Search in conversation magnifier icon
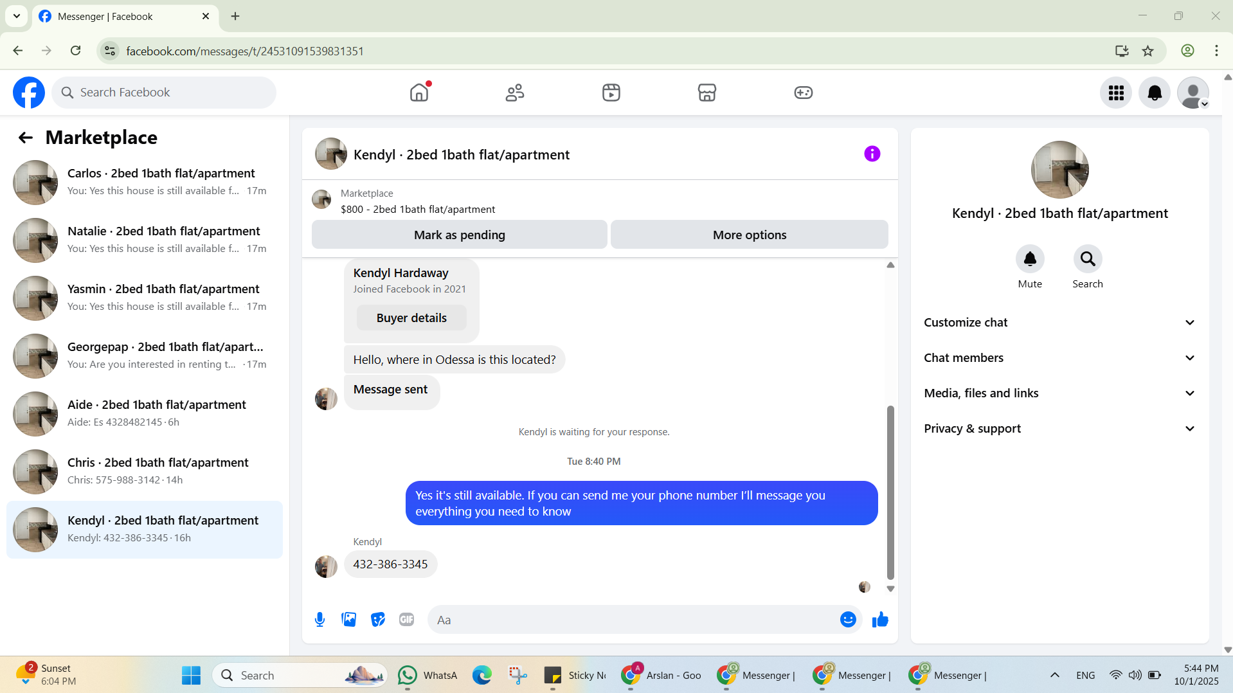The height and width of the screenshot is (693, 1233). 1088,259
